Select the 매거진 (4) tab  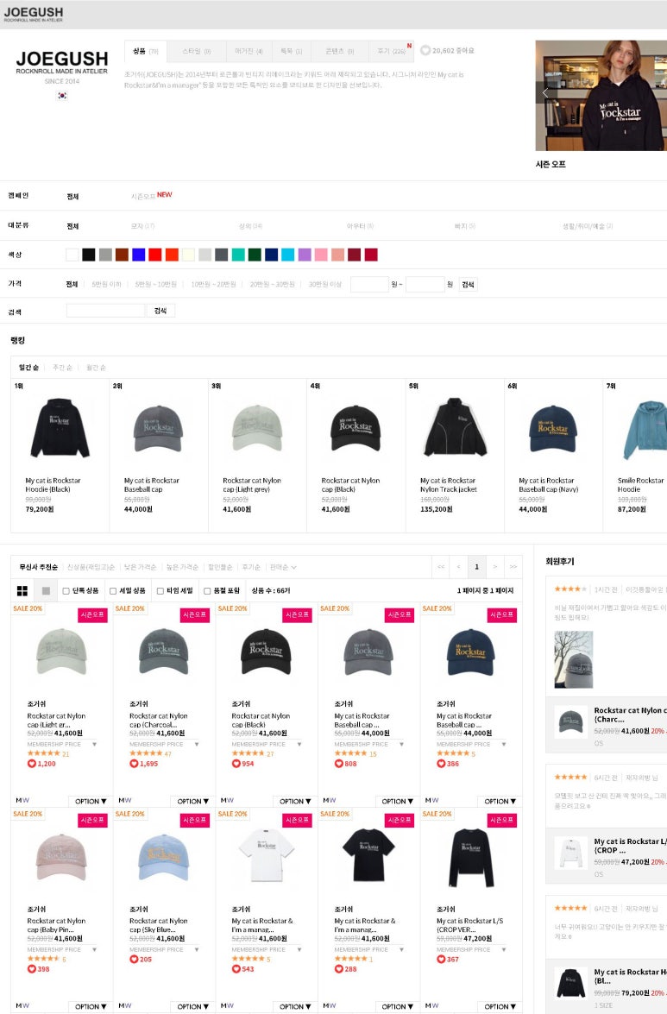point(249,51)
